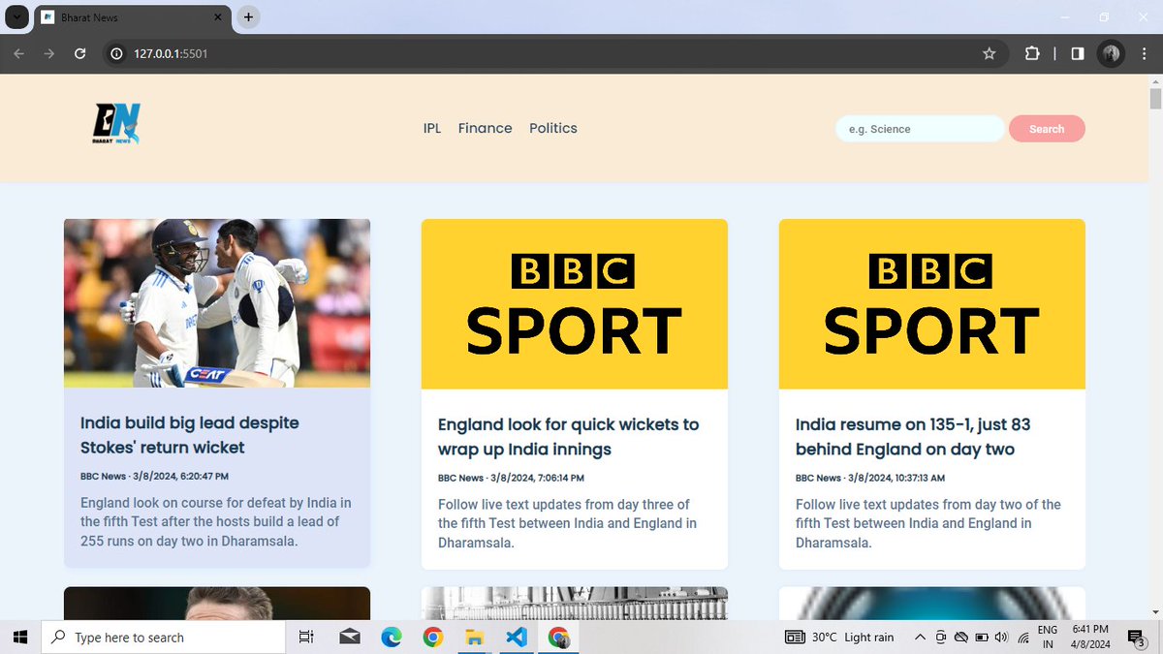Image resolution: width=1163 pixels, height=654 pixels.
Task: Click description 'Follow live text updates from day three'
Action: point(567,523)
